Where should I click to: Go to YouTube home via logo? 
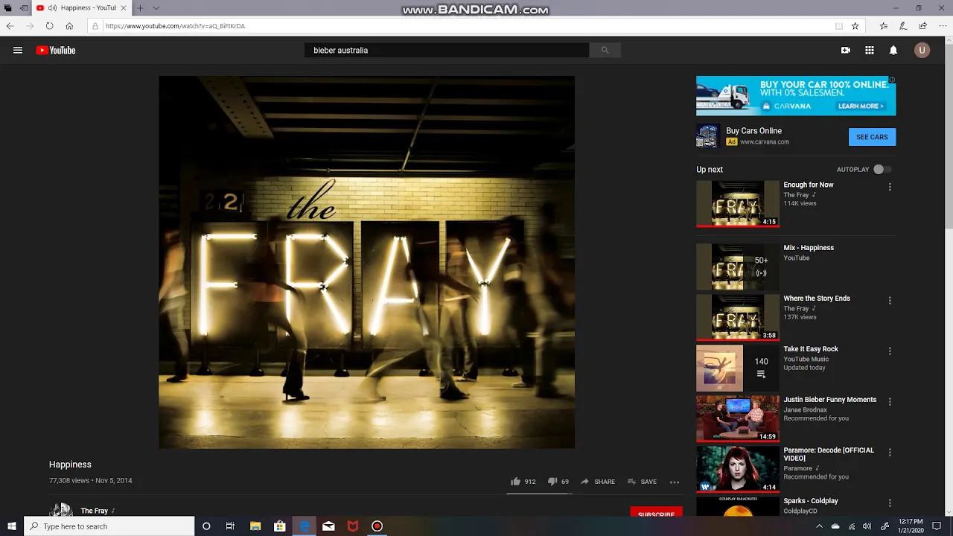coord(56,51)
